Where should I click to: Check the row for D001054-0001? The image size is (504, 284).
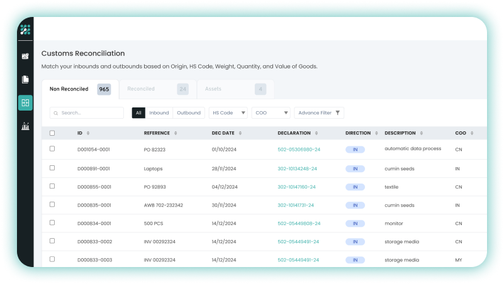(52, 149)
